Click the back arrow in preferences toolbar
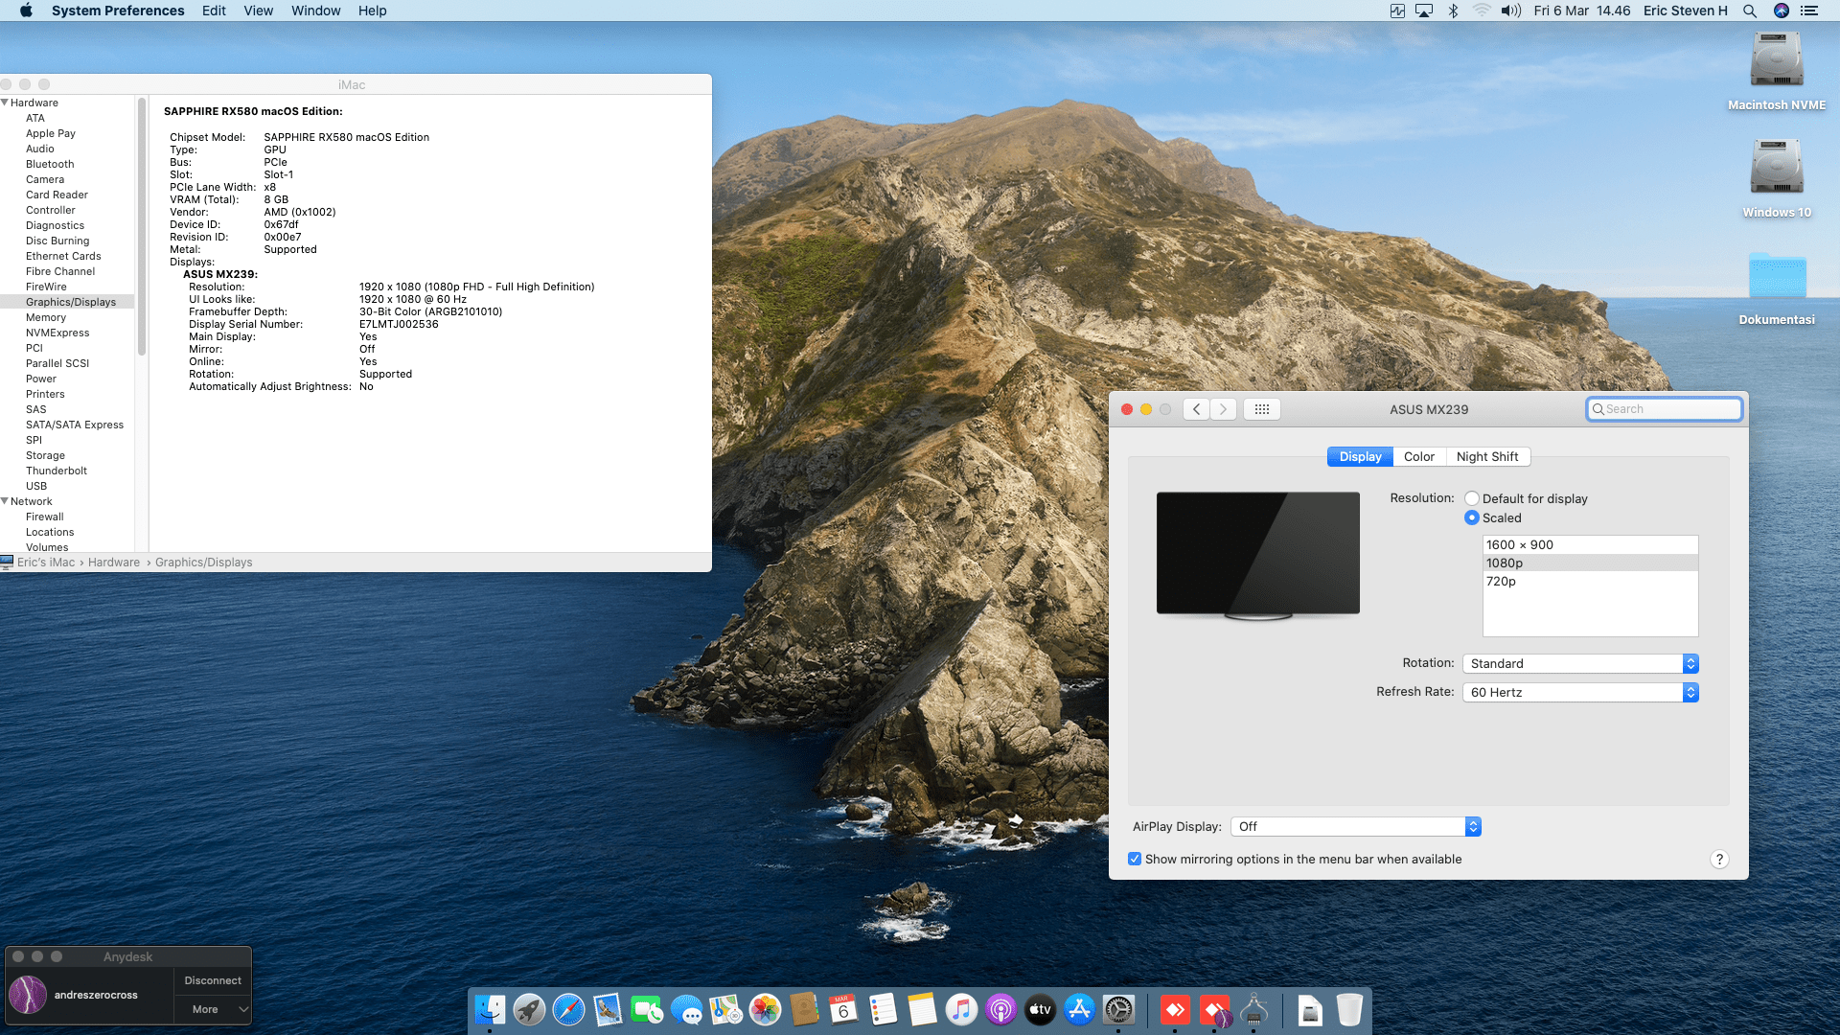Screen dimensions: 1840x1035 coord(1196,409)
